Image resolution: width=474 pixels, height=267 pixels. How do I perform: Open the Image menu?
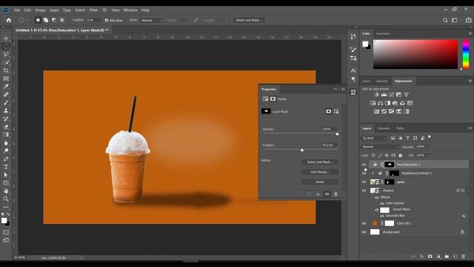pos(40,10)
